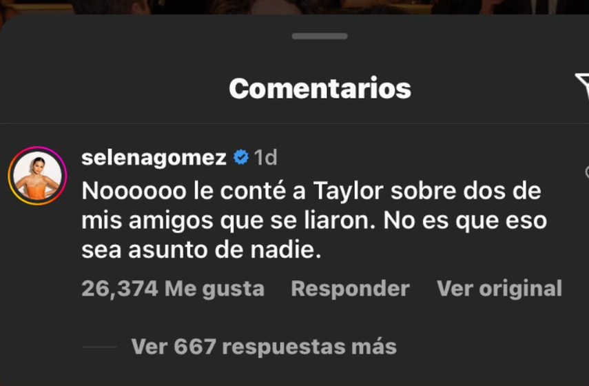Tap the 1d timestamp on the comment

coord(266,157)
